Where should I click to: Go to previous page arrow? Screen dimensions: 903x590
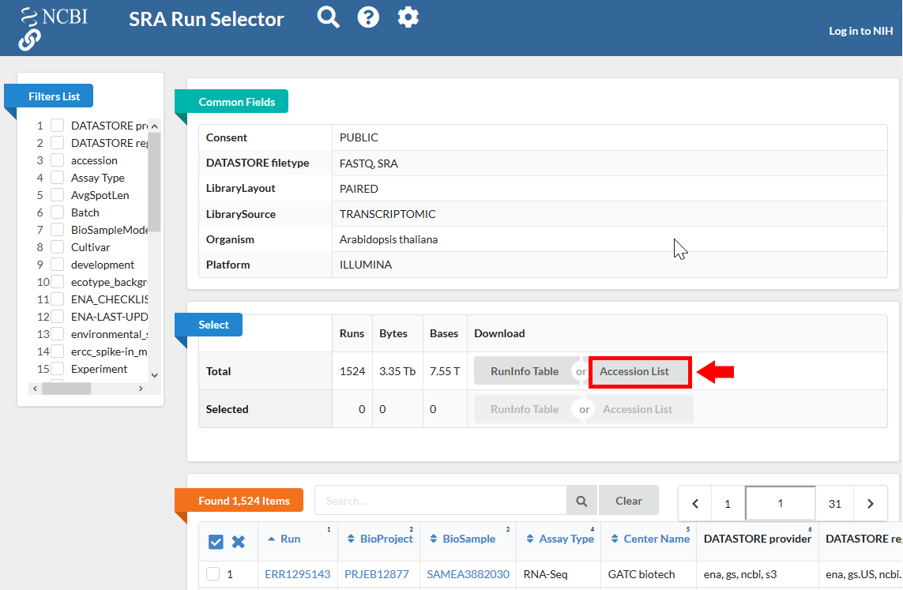click(695, 504)
